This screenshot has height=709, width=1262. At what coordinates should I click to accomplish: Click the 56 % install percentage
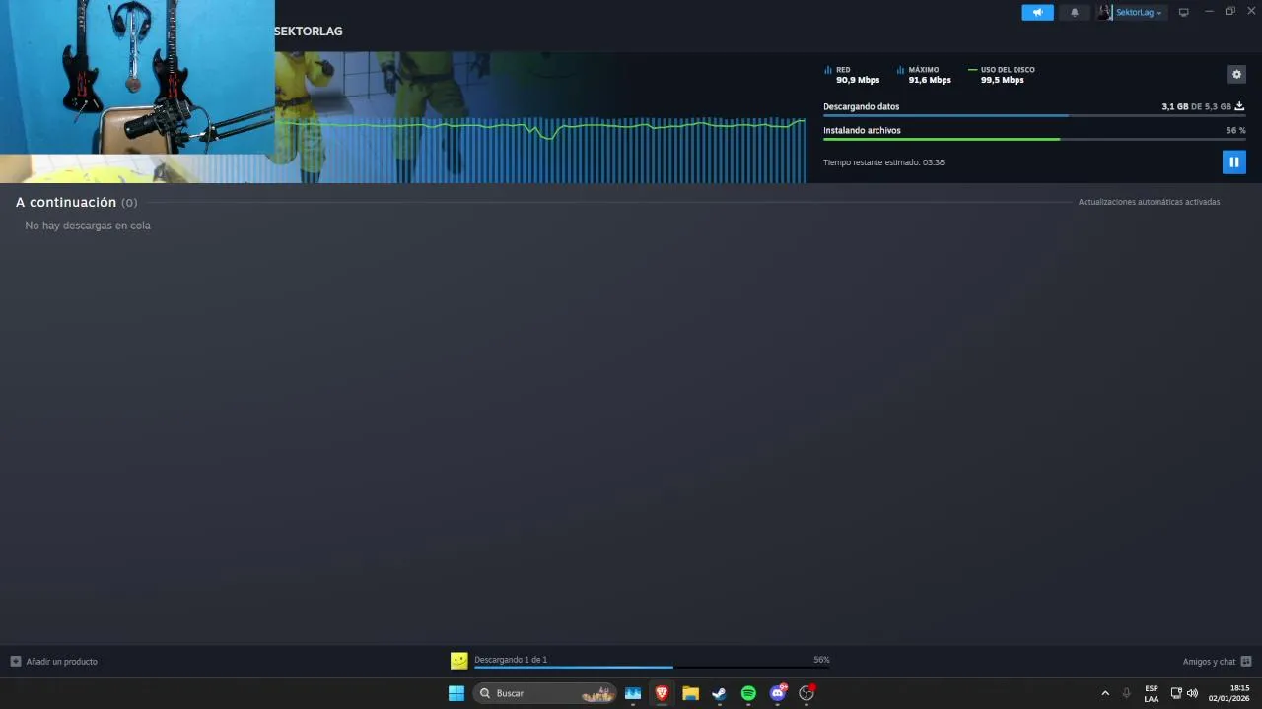pos(1235,130)
